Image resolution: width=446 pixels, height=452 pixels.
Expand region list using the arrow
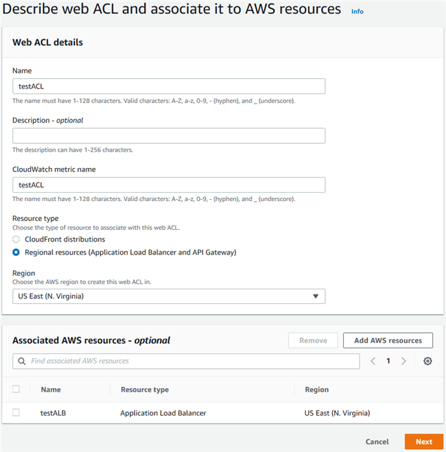316,296
